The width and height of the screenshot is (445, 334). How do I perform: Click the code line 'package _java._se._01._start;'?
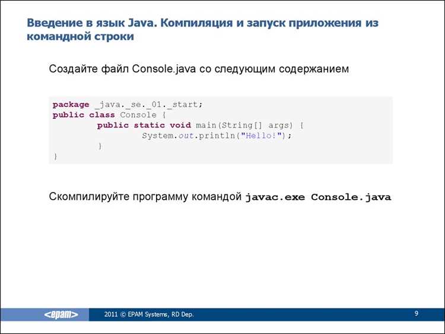[128, 105]
